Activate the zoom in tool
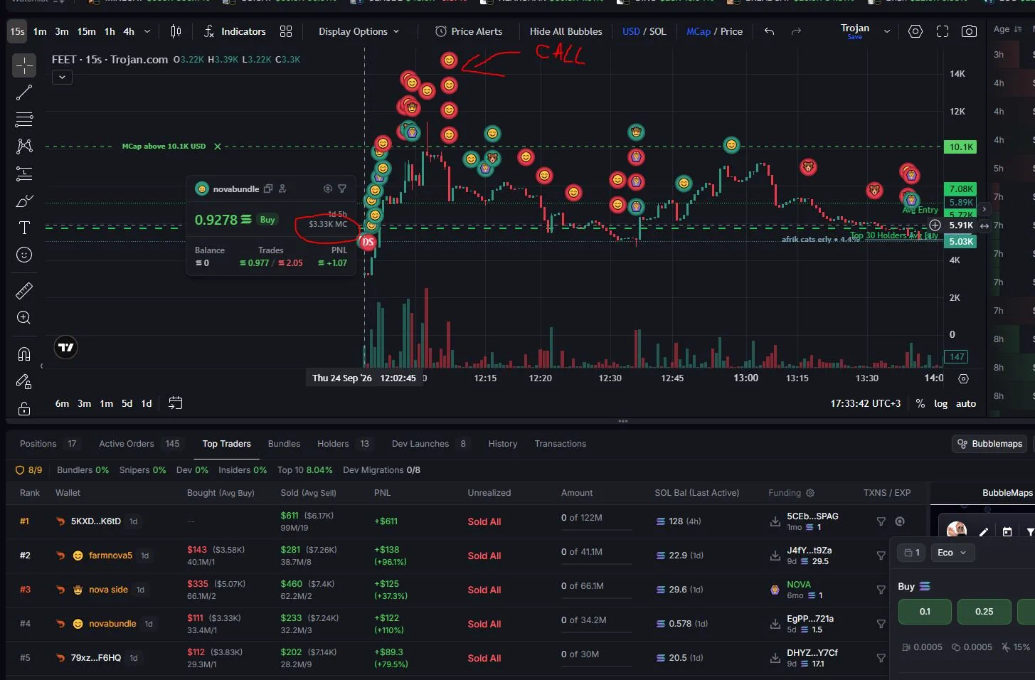The height and width of the screenshot is (680, 1035). [24, 318]
